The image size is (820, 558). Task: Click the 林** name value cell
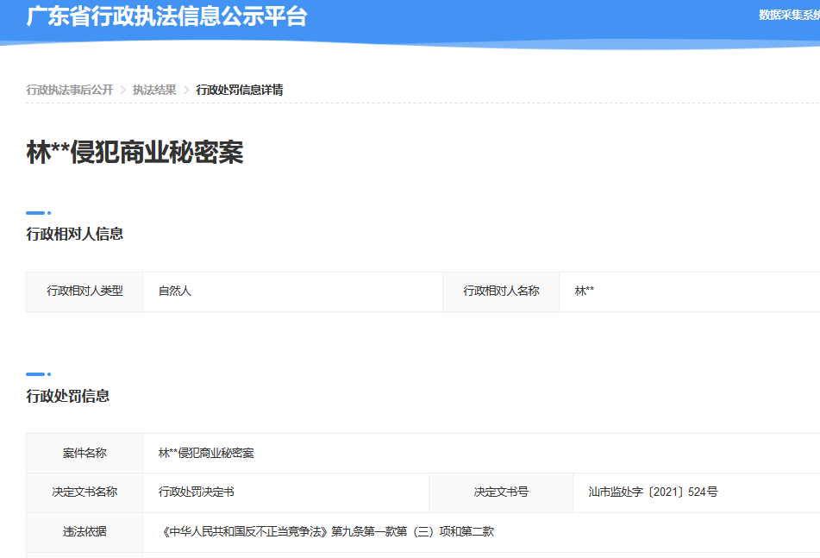click(689, 292)
